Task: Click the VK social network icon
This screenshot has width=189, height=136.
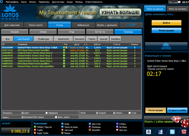Action: point(148,132)
